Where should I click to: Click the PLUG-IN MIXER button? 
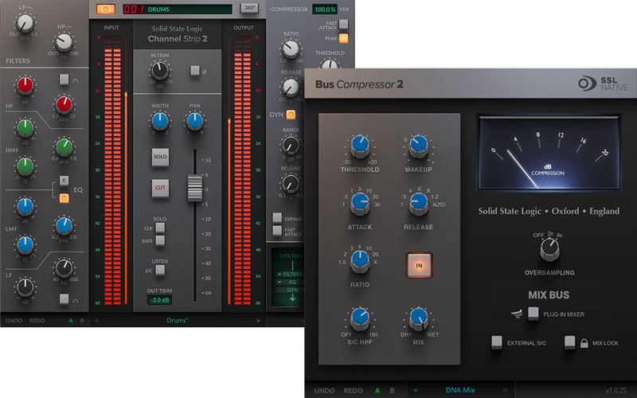point(533,314)
